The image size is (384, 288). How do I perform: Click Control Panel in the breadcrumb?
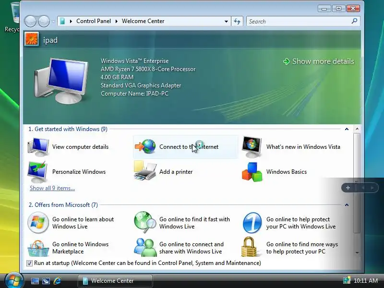coord(94,21)
